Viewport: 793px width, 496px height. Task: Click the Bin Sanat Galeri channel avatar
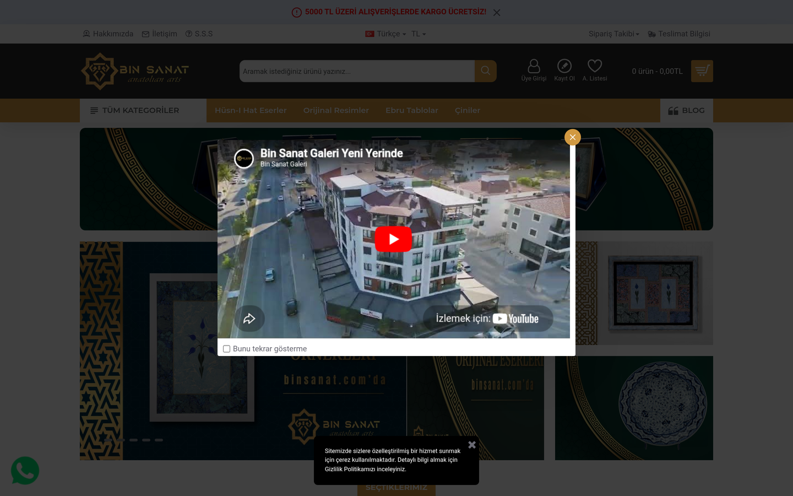(244, 159)
